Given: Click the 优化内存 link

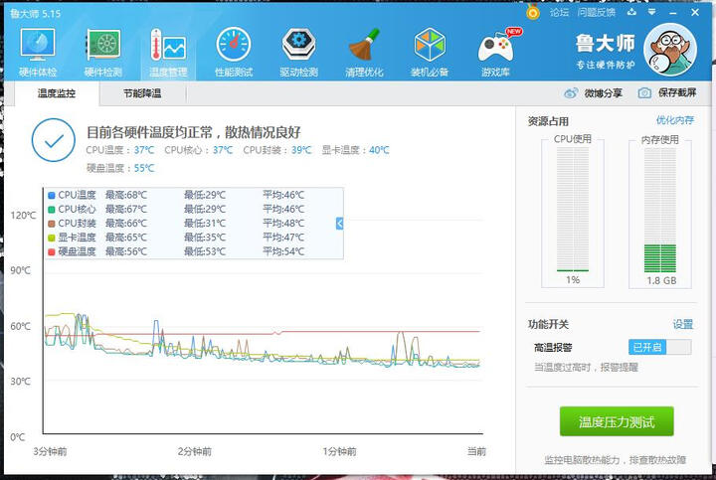Looking at the screenshot, I should pyautogui.click(x=675, y=120).
